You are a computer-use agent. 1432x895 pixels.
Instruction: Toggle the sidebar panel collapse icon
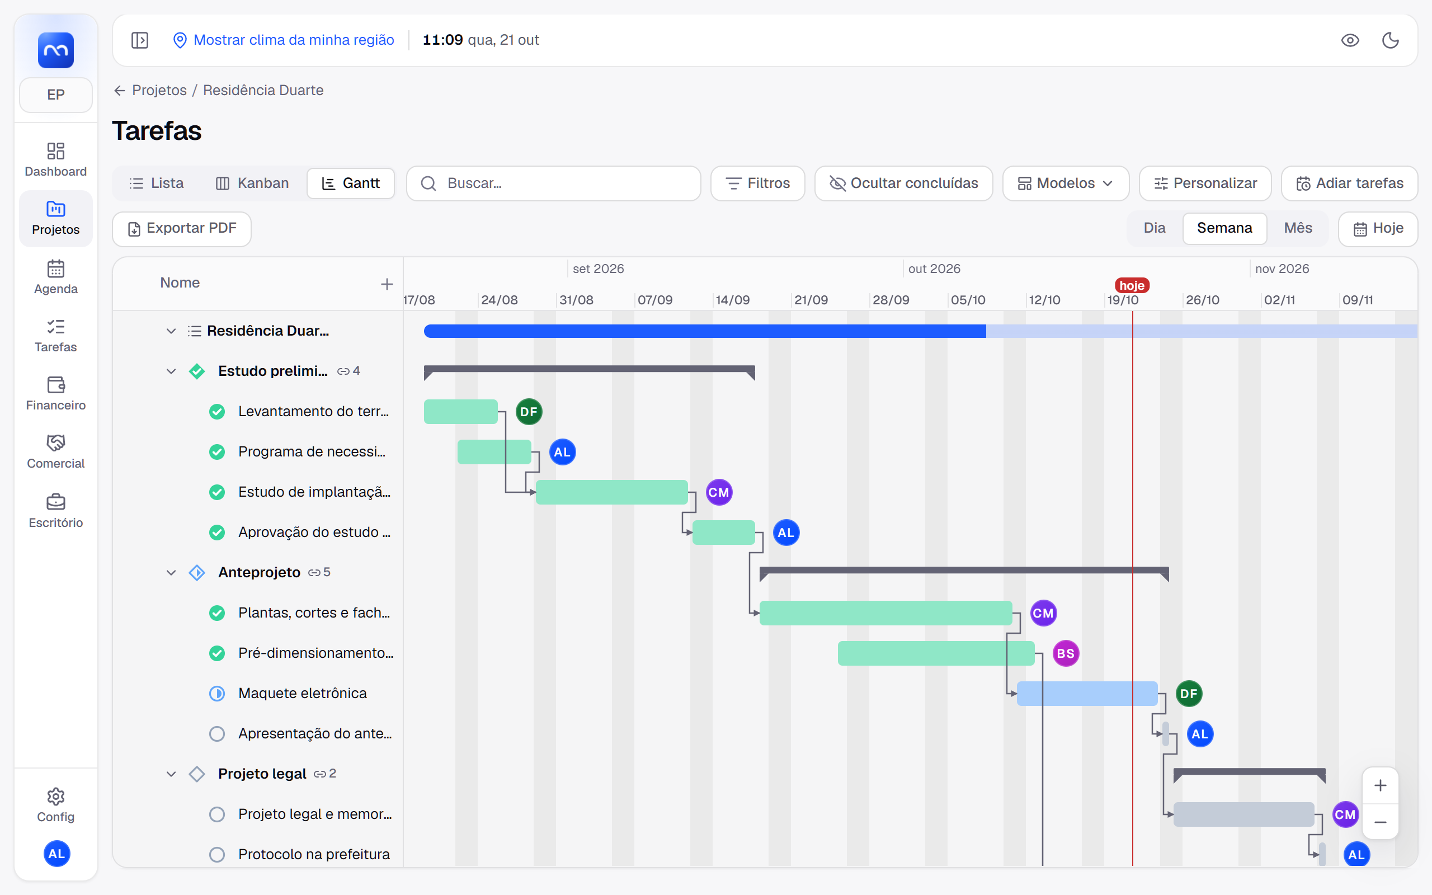tap(140, 40)
